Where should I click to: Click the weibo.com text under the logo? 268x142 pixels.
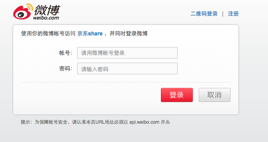coord(46,18)
